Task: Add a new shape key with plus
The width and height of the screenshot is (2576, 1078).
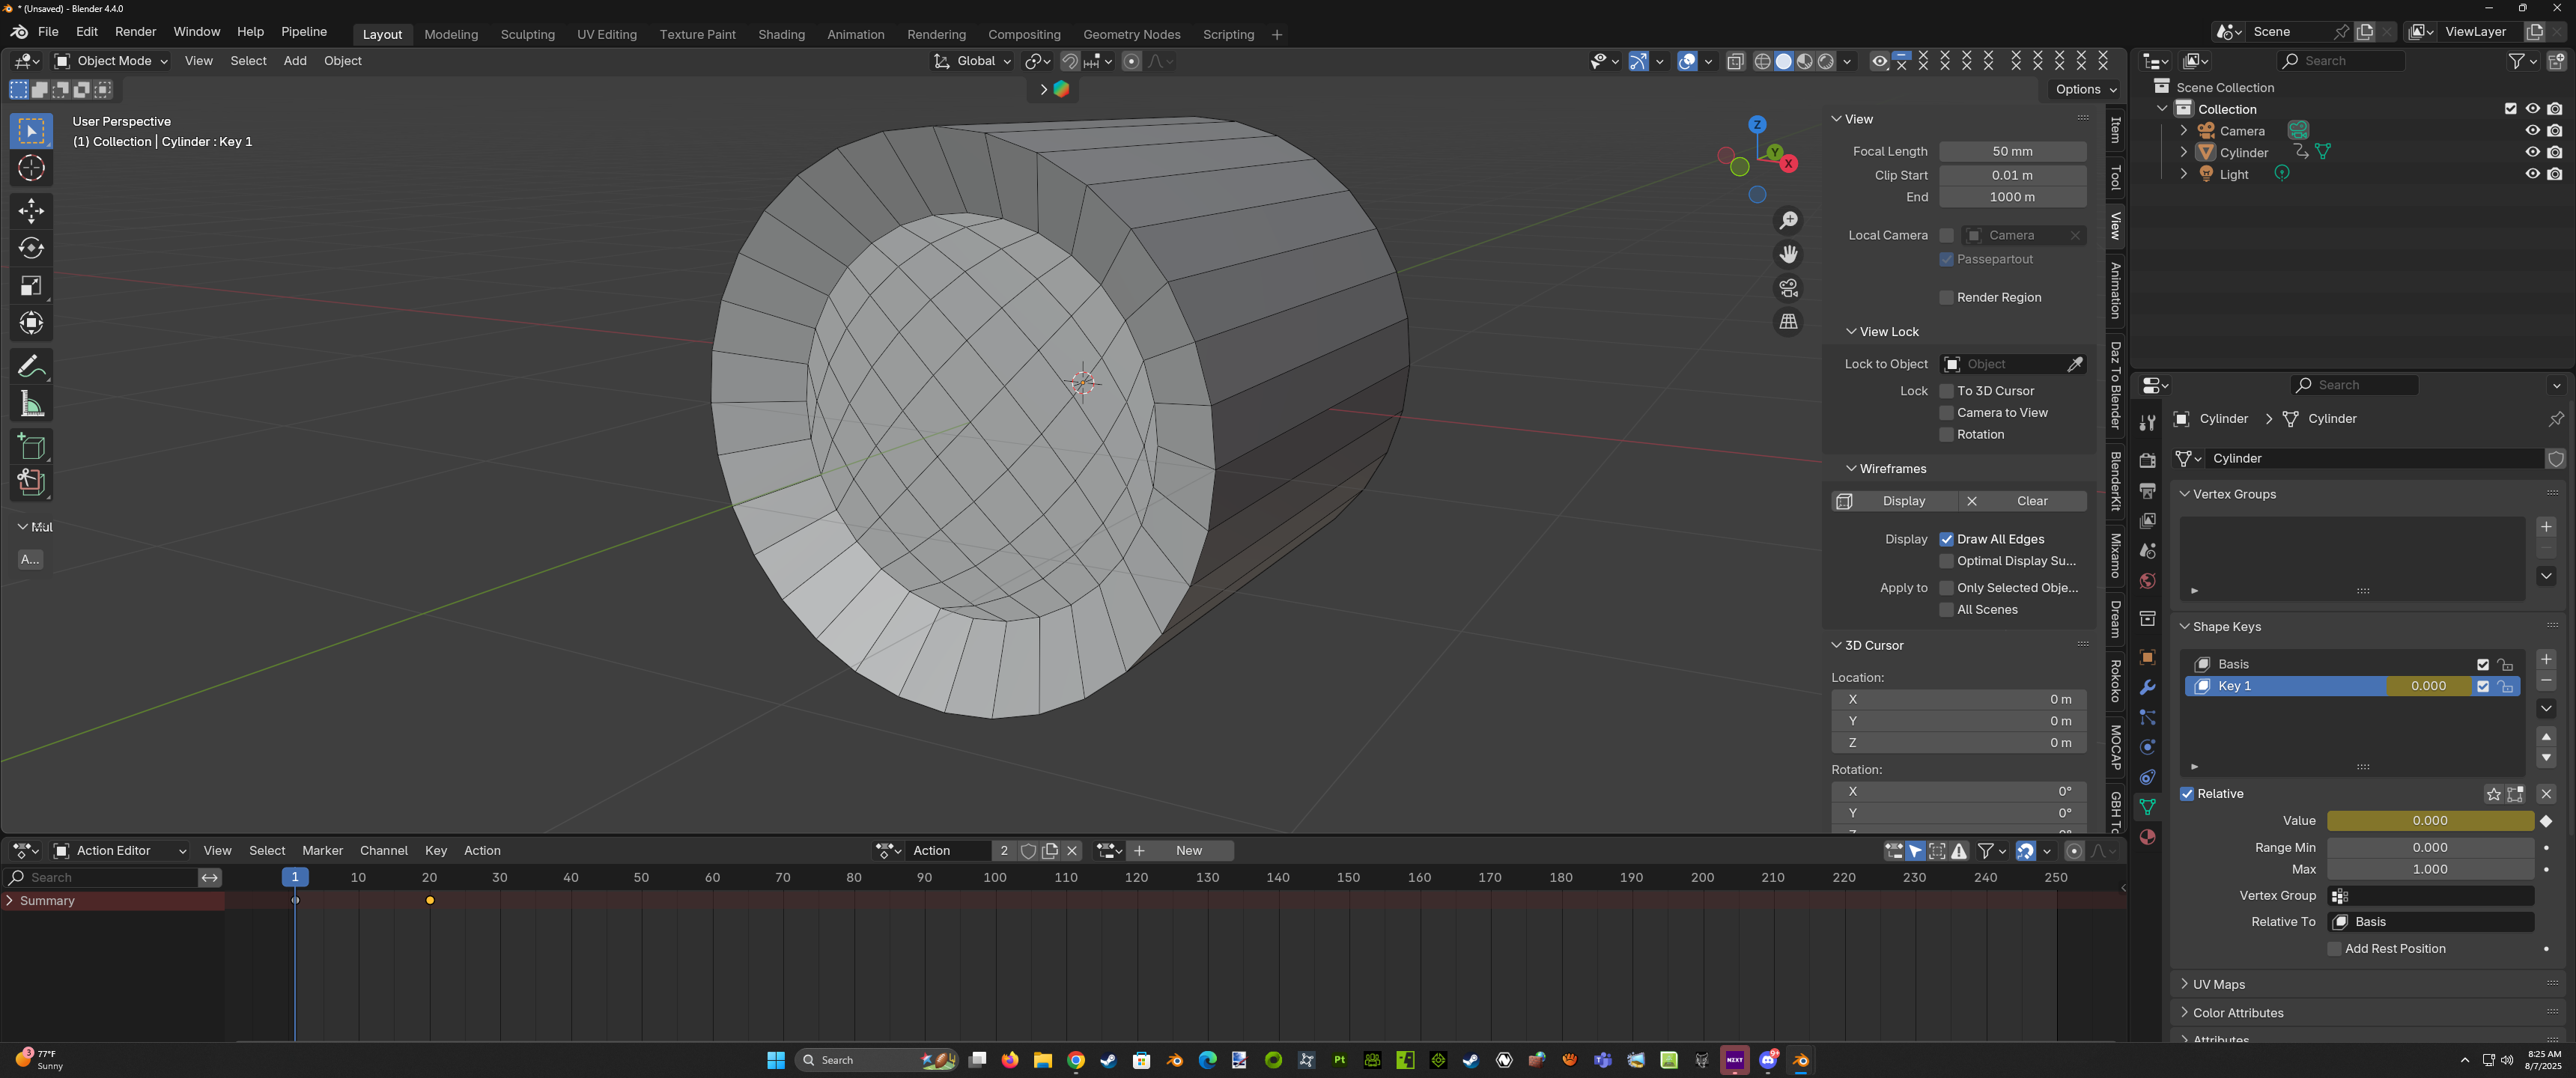Action: 2546,659
